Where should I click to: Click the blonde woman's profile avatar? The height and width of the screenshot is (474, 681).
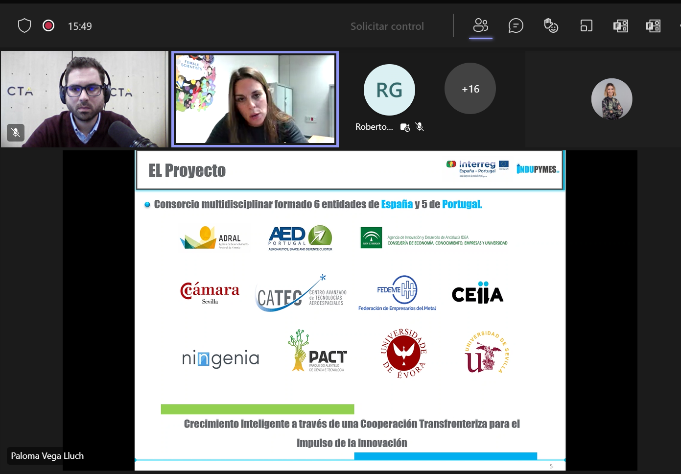(611, 99)
